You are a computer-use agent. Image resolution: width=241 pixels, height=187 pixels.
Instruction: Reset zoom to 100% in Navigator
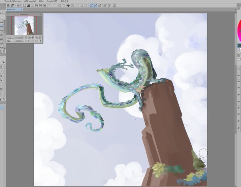click(33, 37)
